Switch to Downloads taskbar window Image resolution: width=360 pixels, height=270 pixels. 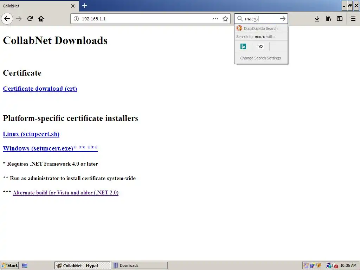[x=140, y=265]
